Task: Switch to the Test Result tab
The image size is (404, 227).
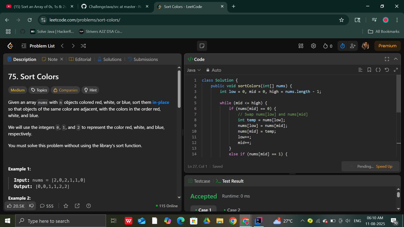Action: point(229,181)
